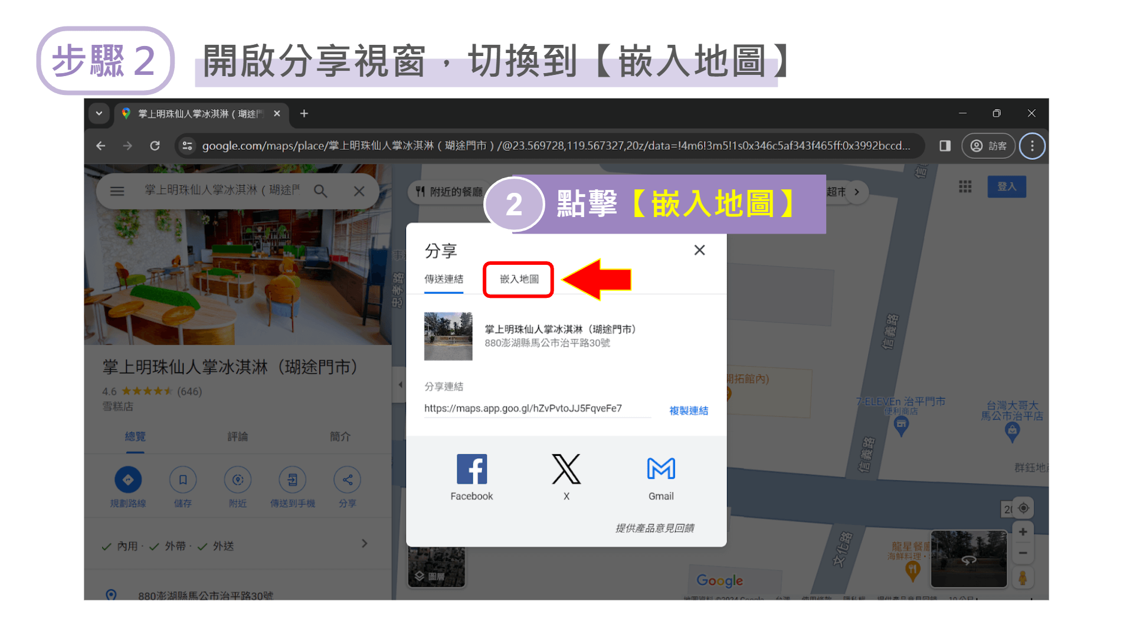Show your location on map
Image resolution: width=1133 pixels, height=637 pixels.
click(x=1023, y=508)
